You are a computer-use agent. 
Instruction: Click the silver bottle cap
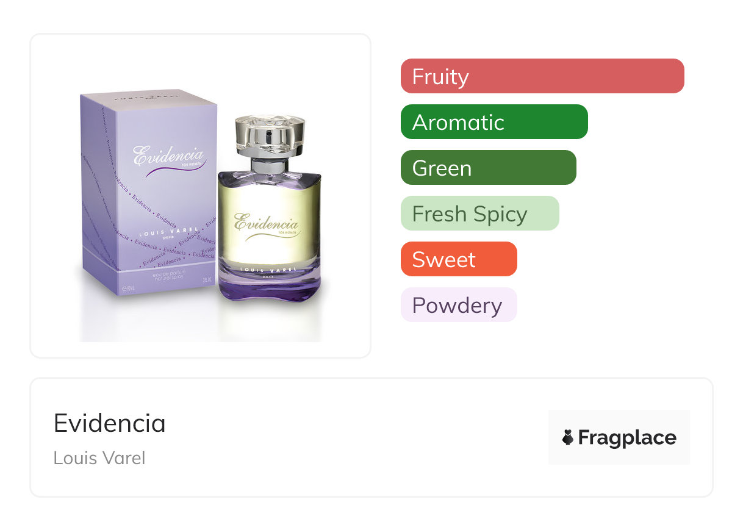(x=269, y=135)
